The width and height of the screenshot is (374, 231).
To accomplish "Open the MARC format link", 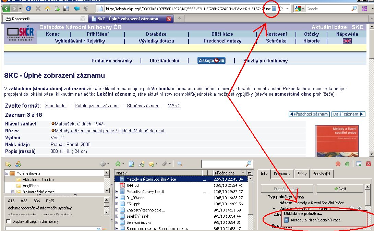I will [174, 106].
